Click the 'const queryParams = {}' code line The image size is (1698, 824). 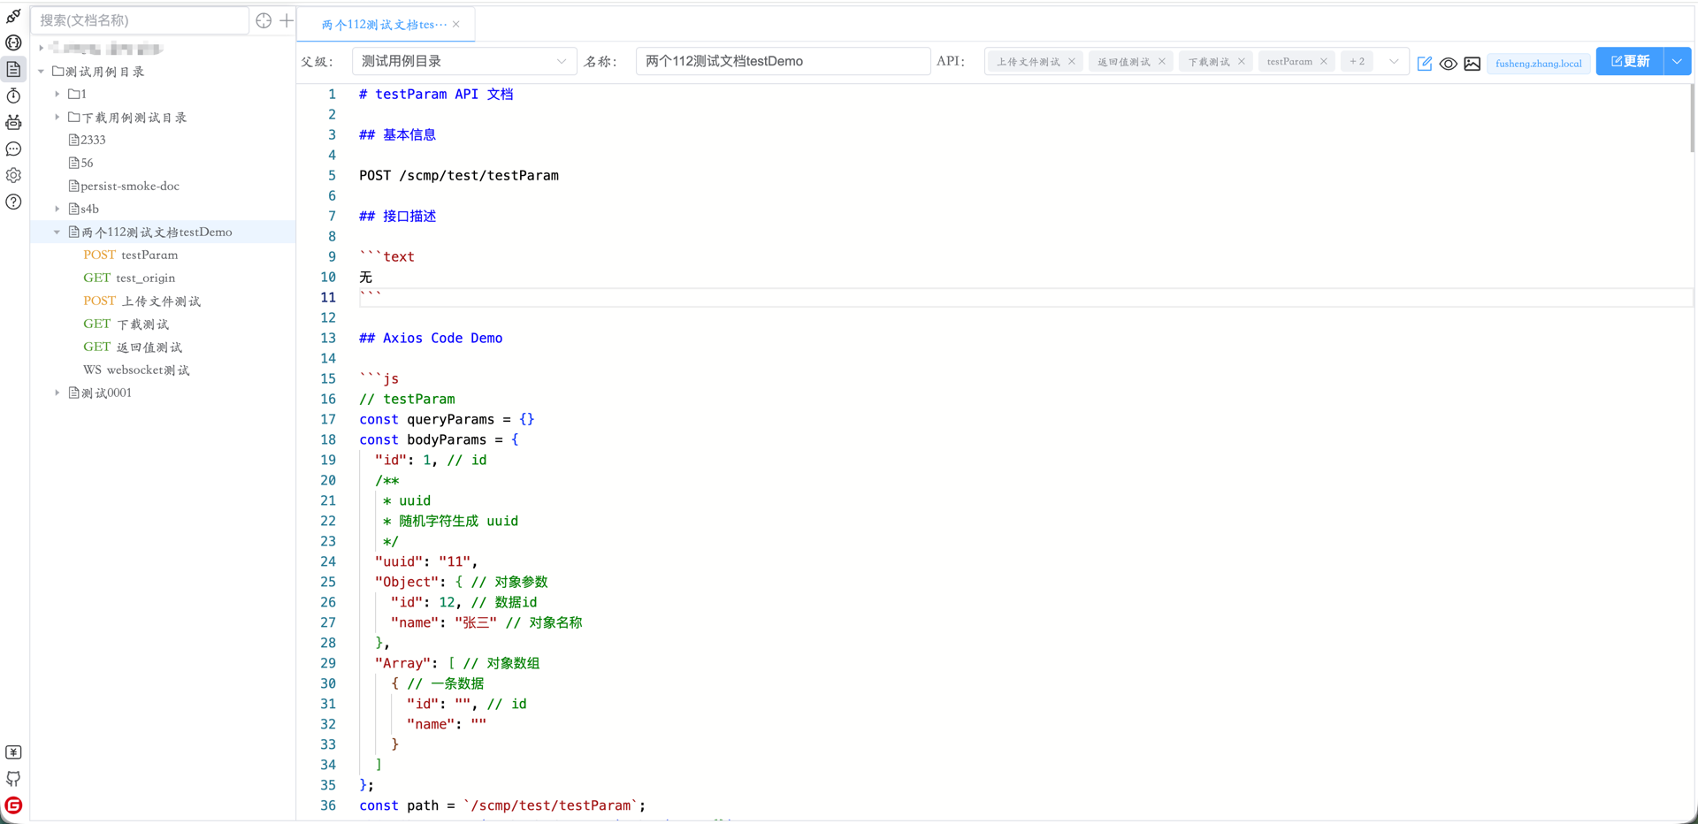pos(447,419)
